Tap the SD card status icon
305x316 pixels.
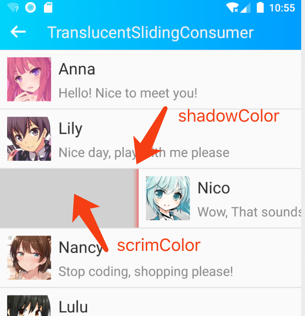(48, 8)
